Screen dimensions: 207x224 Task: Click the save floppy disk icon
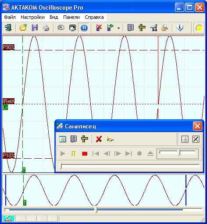click(35, 28)
